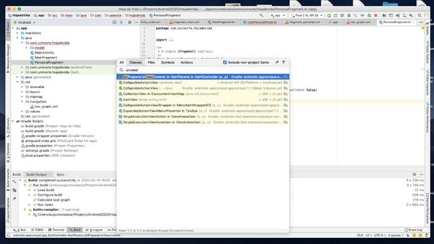The image size is (434, 244).
Task: Select 'local.properties' SDK Location entry
Action: (x=50, y=155)
